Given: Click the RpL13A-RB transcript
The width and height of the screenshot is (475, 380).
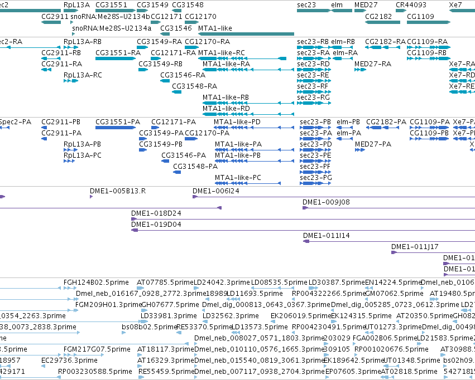Looking at the screenshot, I should [x=71, y=47].
